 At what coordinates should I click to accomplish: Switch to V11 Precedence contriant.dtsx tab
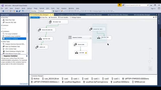point(67,15)
